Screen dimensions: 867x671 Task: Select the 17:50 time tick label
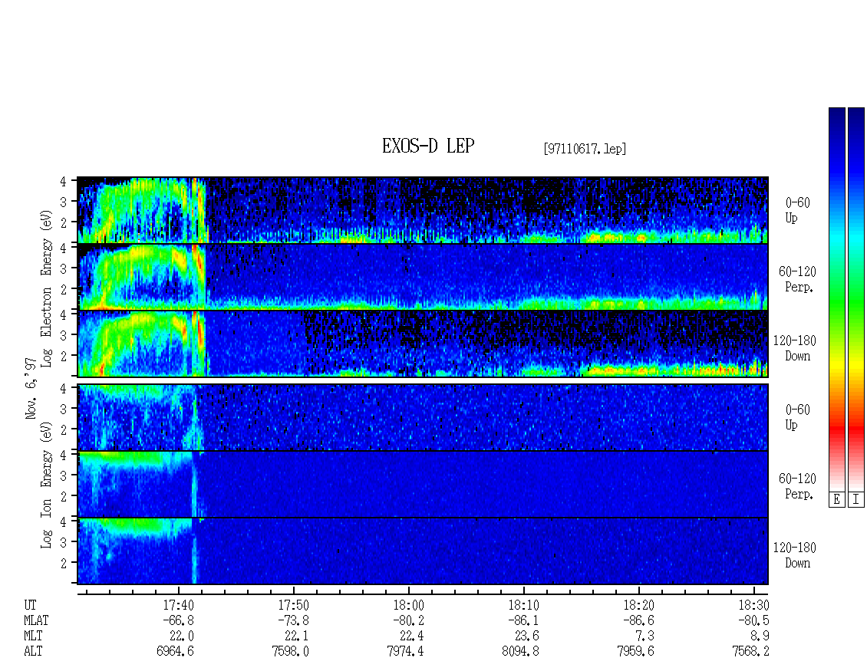(293, 605)
